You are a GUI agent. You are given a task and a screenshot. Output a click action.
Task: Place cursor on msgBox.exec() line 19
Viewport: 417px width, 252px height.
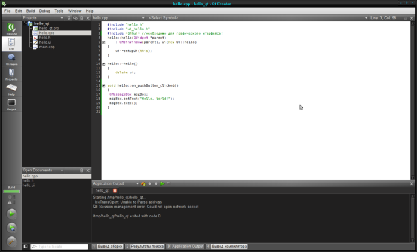(124, 103)
